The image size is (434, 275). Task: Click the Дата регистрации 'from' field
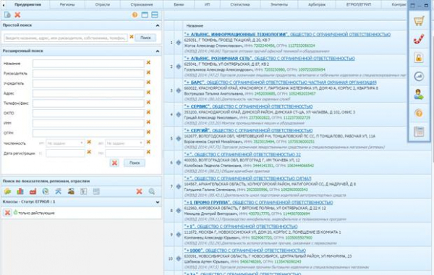[x=65, y=153]
